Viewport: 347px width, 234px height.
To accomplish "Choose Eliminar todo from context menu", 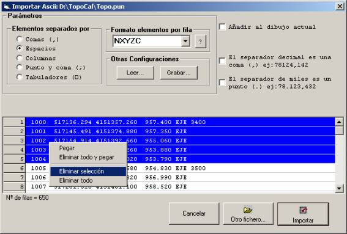I will pyautogui.click(x=88, y=180).
